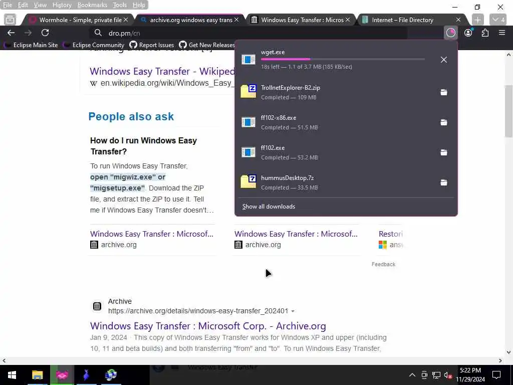Open the taskbar clock and date

click(x=470, y=375)
